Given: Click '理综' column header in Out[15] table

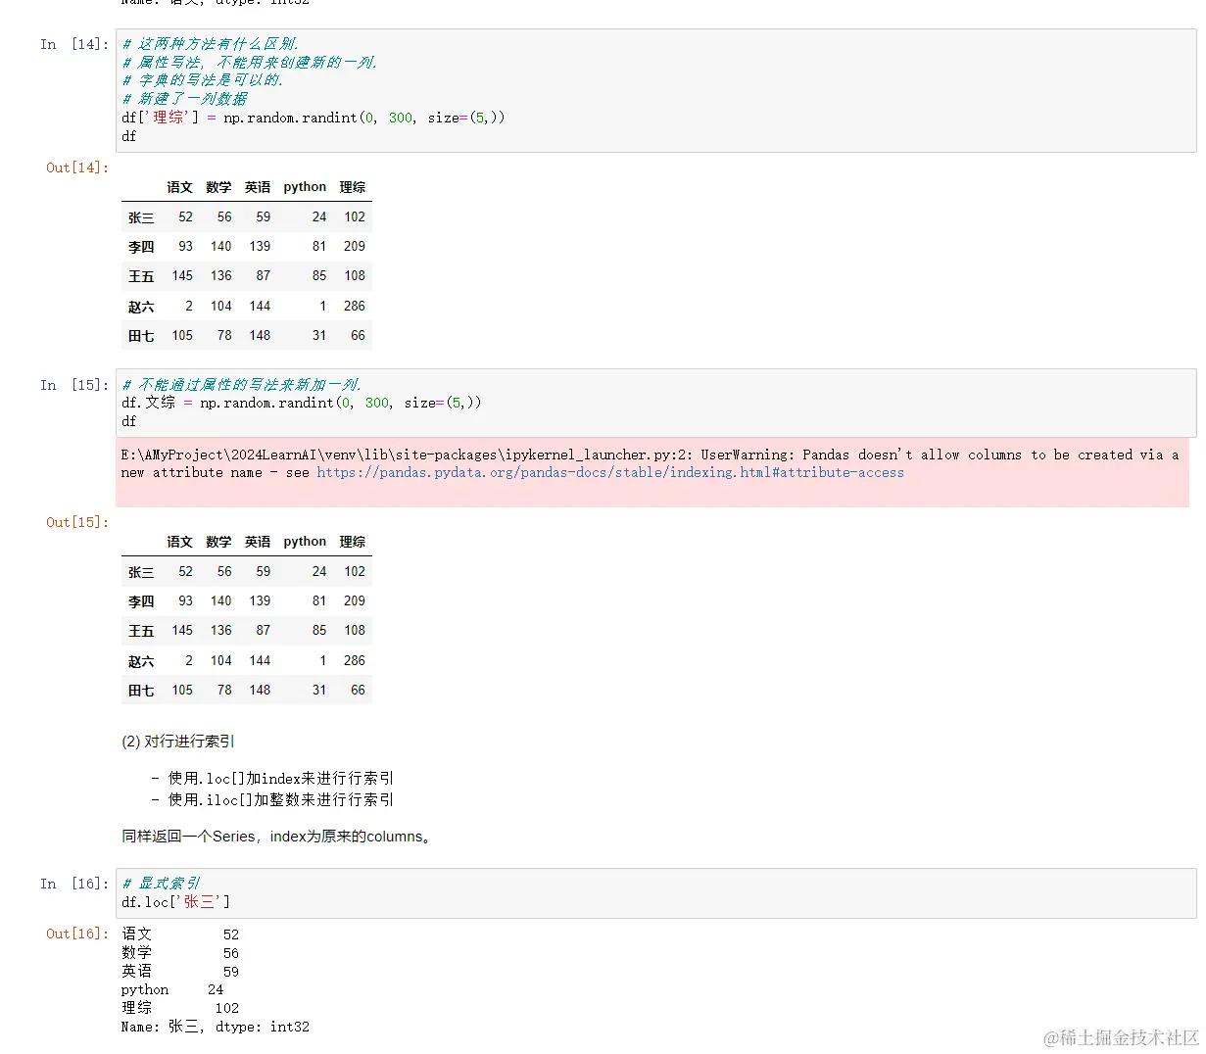Looking at the screenshot, I should click(x=353, y=542).
